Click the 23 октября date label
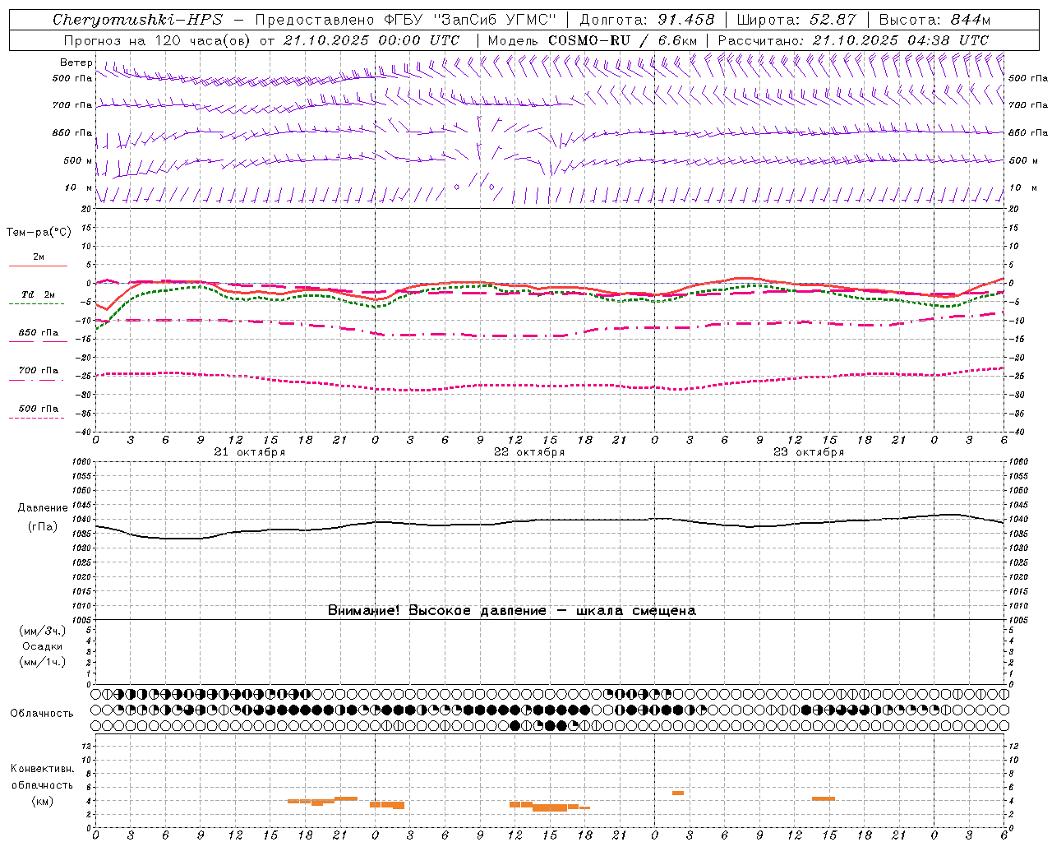Screen dimensions: 1052x842 click(808, 452)
